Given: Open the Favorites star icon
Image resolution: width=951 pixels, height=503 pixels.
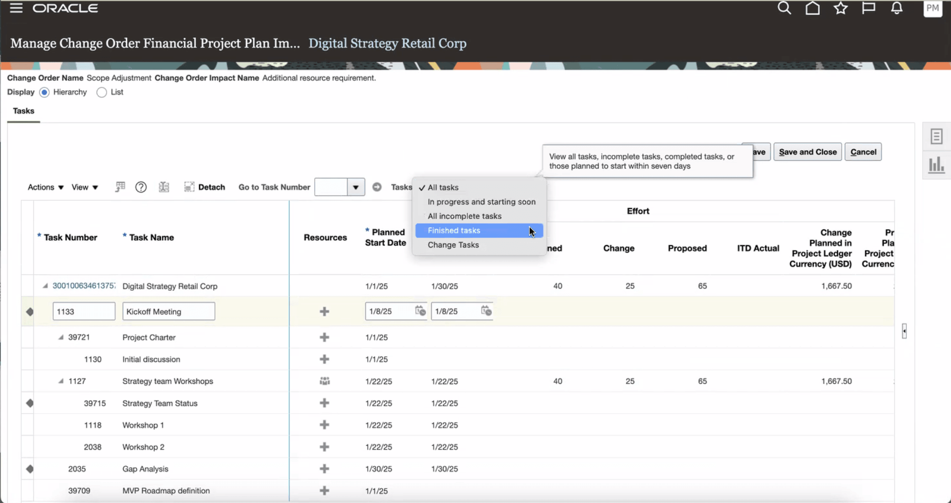Looking at the screenshot, I should pyautogui.click(x=840, y=8).
